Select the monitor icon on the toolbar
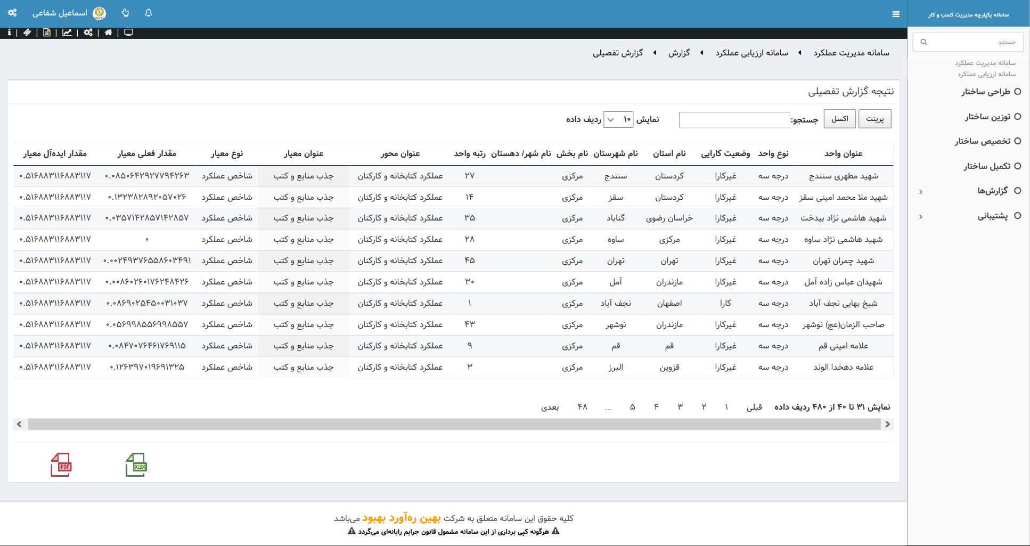 [x=128, y=32]
